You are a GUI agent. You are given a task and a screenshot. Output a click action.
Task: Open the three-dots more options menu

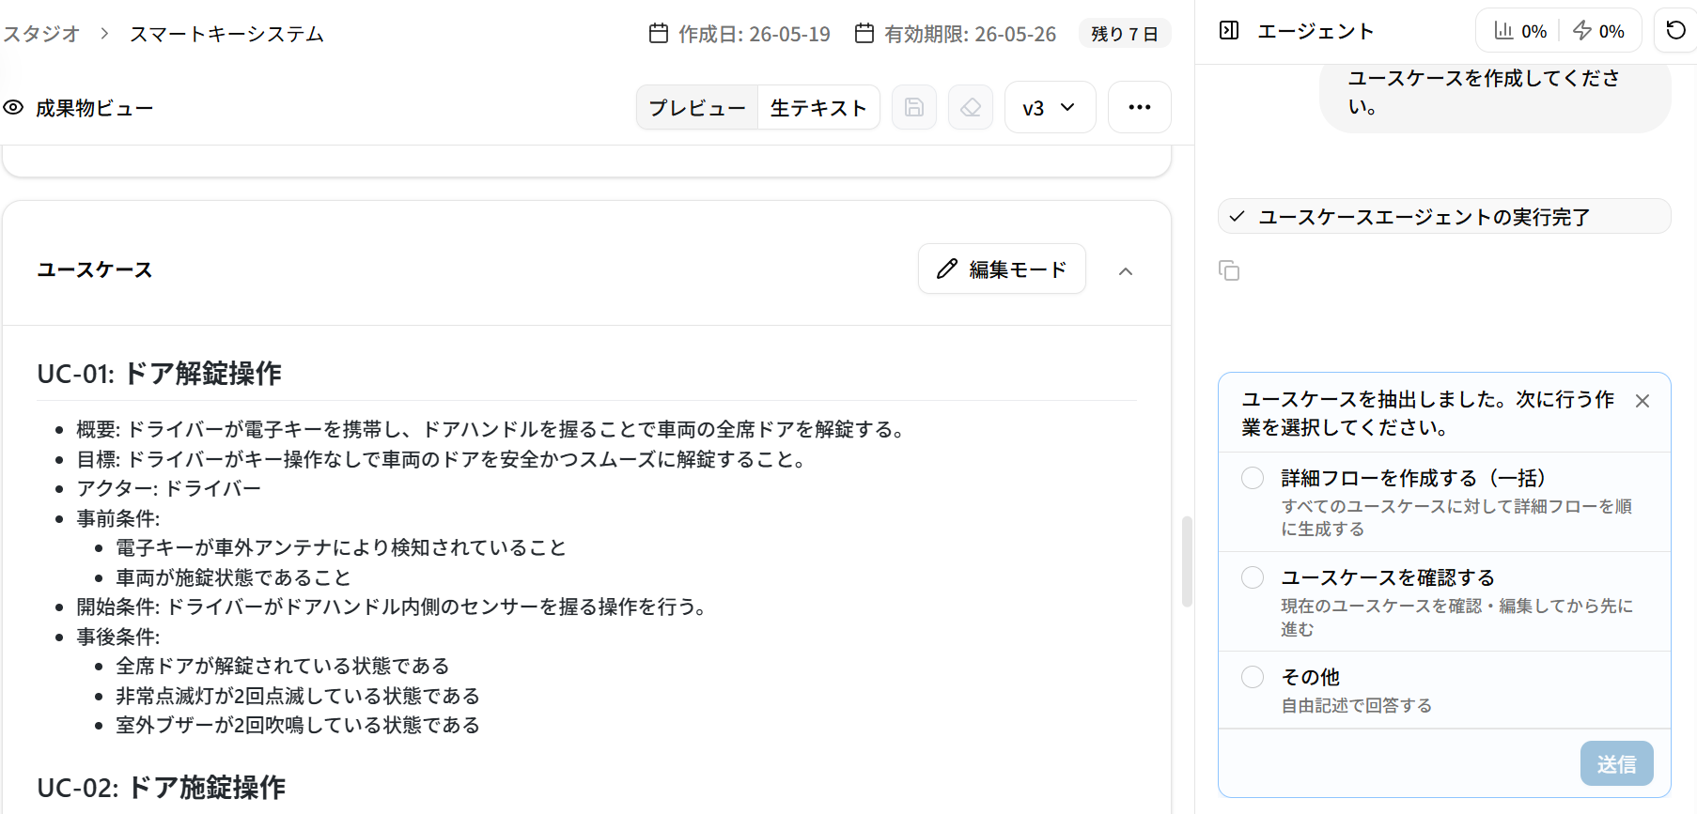click(1139, 107)
